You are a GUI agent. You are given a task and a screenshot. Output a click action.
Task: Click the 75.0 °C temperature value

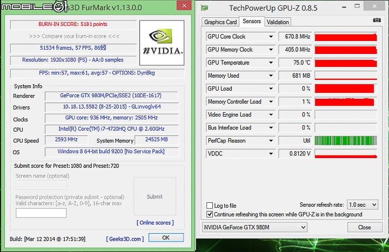[295, 63]
